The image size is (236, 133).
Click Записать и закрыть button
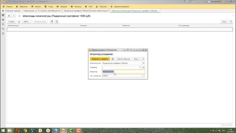(100, 59)
